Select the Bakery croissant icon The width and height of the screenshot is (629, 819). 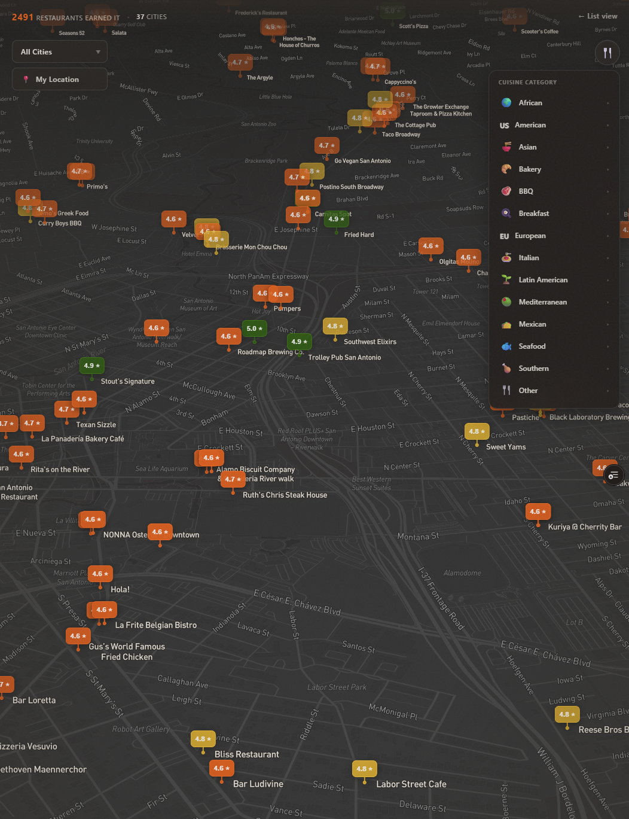tap(506, 169)
